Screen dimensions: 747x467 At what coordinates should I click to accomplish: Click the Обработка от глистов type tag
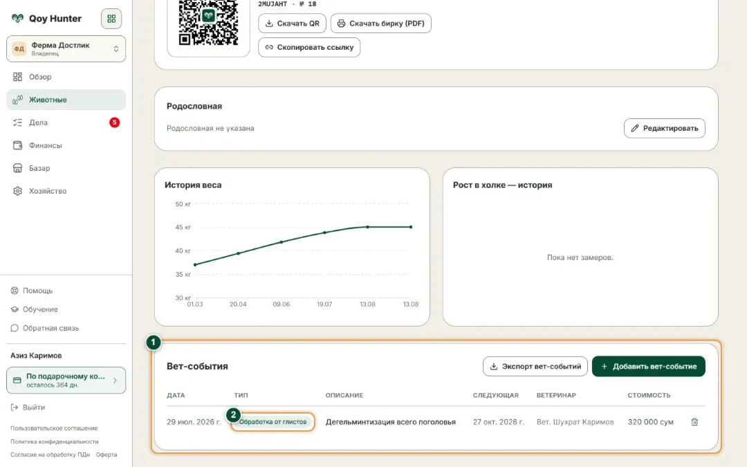[273, 422]
